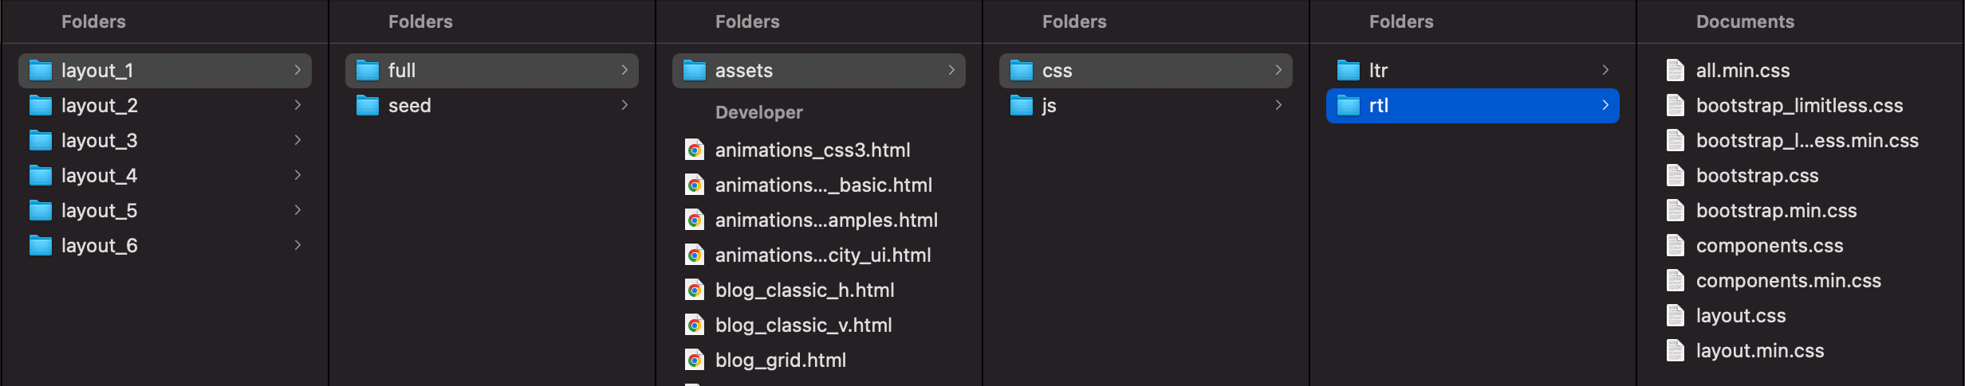The height and width of the screenshot is (386, 1965).
Task: Expand the seed folder chevron
Action: pos(624,105)
